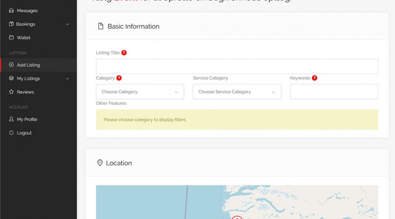Screen dimensions: 395x219
Task: Click the My Profile user icon
Action: (11, 119)
